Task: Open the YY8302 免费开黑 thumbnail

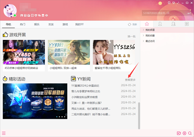Action: [x=69, y=52]
